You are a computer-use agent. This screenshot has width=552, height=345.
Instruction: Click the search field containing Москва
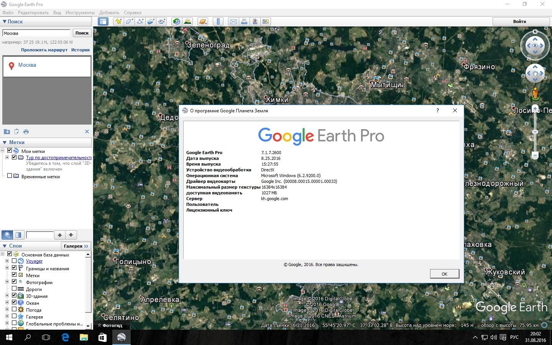click(x=36, y=33)
